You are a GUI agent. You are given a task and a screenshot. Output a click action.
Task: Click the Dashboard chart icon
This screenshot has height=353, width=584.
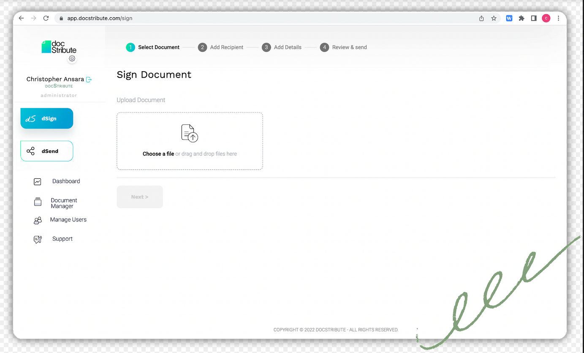pos(38,182)
